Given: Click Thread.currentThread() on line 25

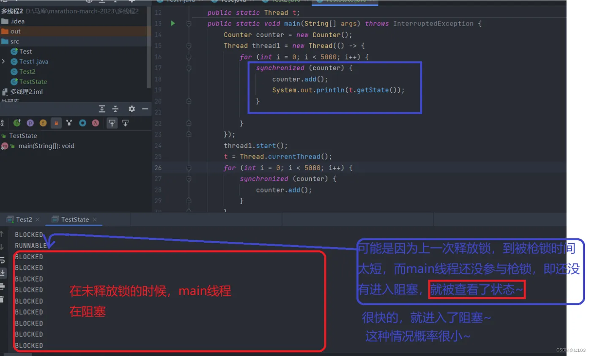Looking at the screenshot, I should click(286, 156).
